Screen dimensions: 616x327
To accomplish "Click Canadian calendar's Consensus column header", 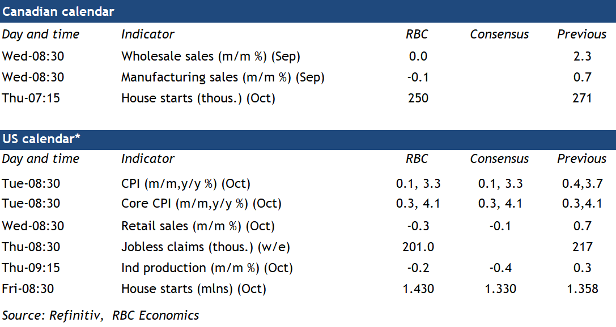I will (x=499, y=35).
